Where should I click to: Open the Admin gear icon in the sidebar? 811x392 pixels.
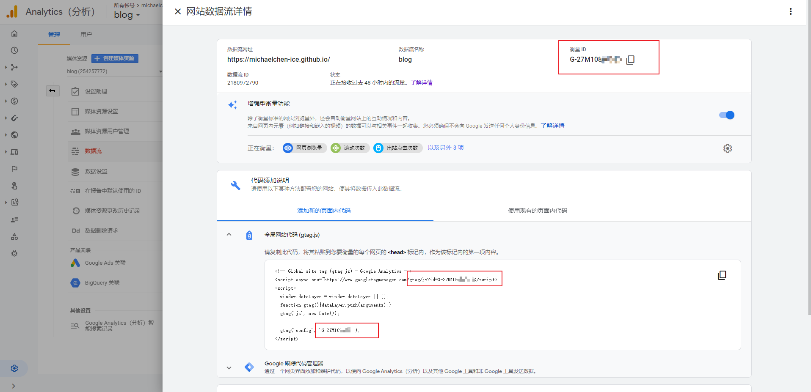click(14, 368)
